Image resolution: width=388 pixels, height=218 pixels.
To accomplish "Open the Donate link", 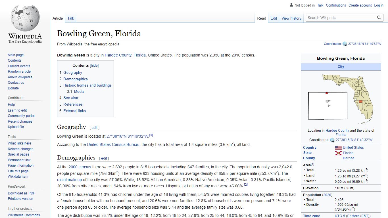I will [13, 88].
